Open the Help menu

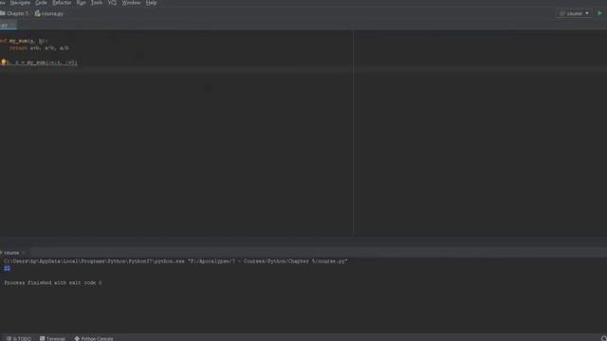[151, 3]
